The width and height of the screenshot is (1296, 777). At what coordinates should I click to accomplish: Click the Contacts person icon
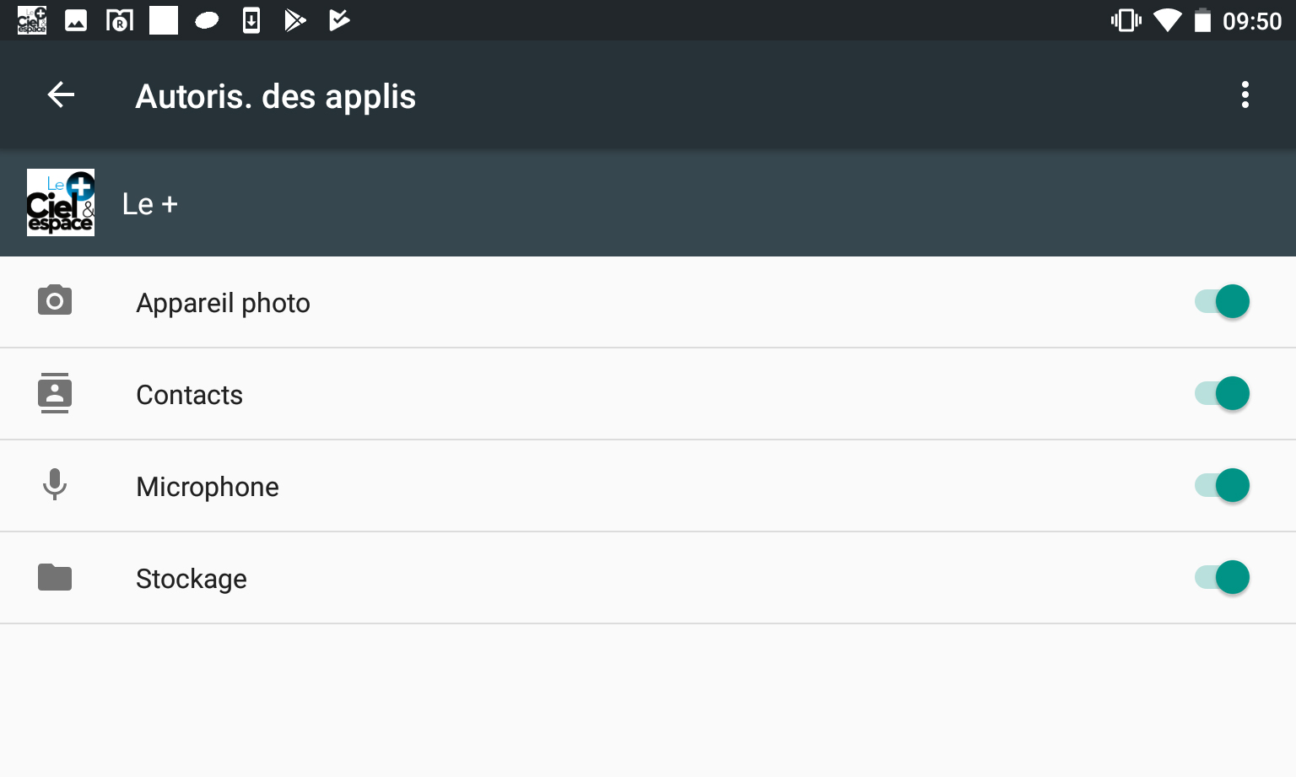(54, 393)
